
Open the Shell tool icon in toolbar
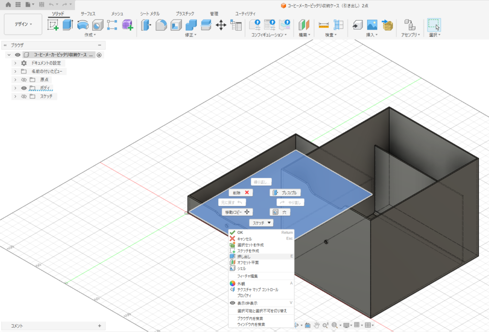tap(176, 25)
